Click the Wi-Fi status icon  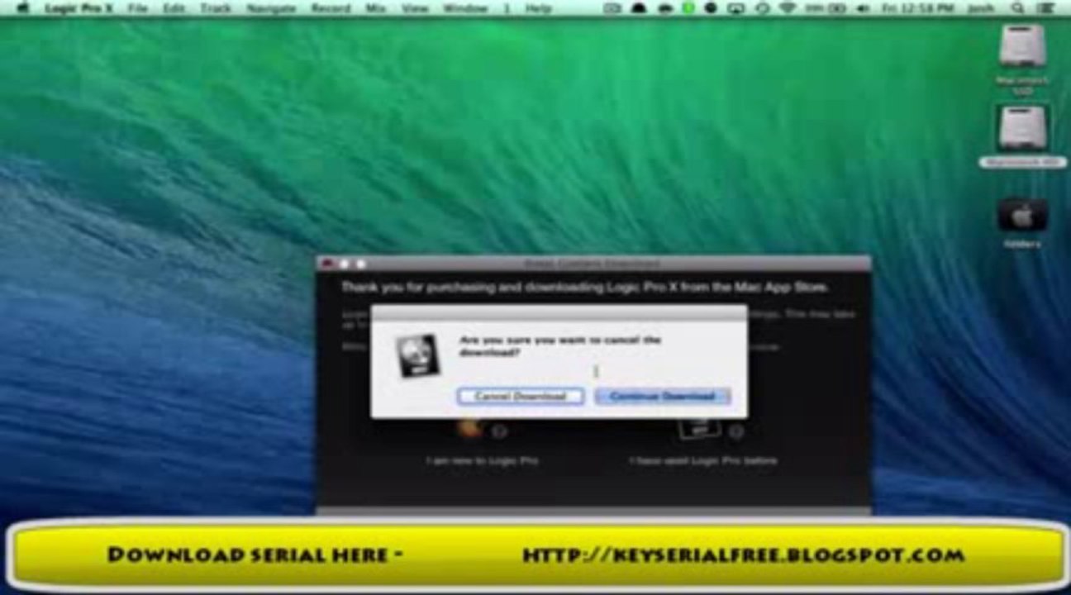[788, 8]
